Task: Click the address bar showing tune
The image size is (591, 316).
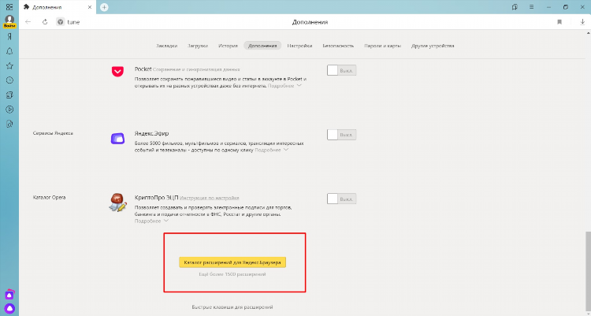Action: point(73,22)
